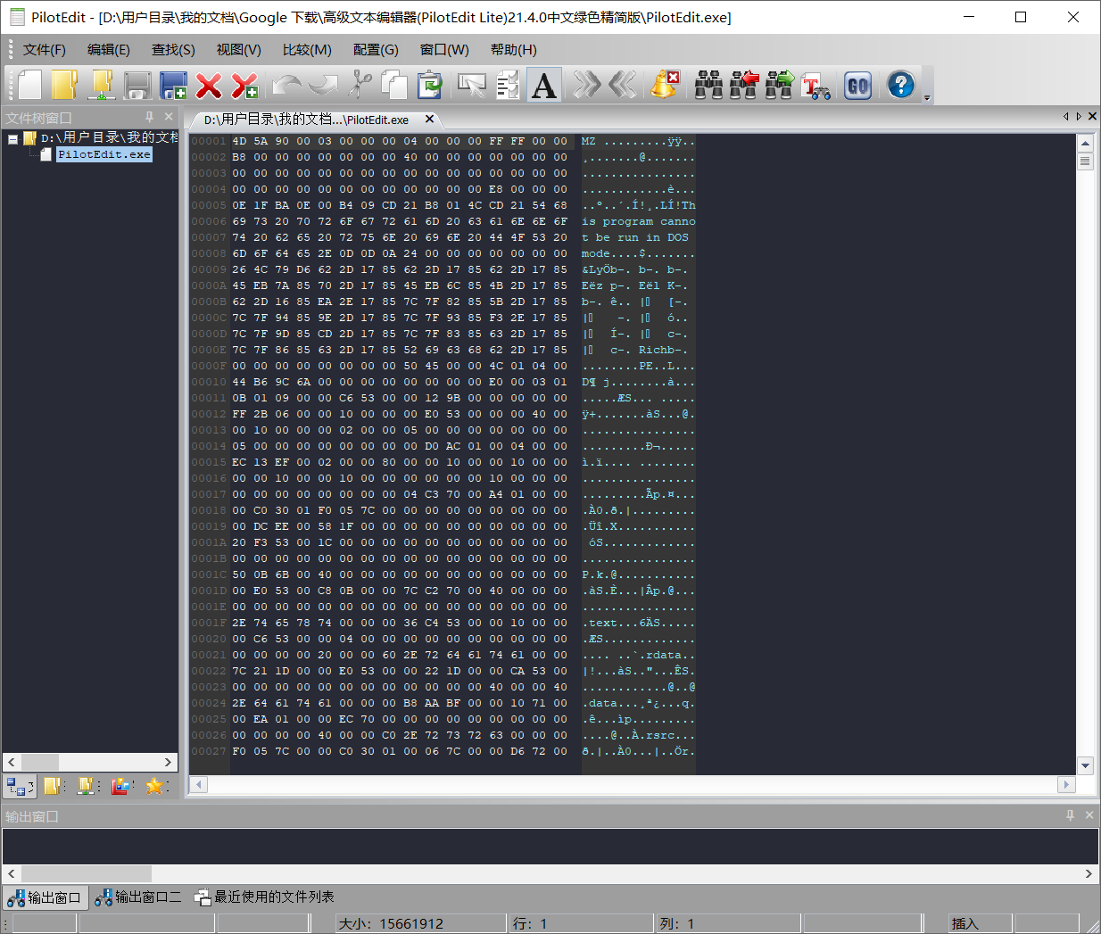Click editor horizontal scrollbar right arrow
The image size is (1101, 934).
1065,784
